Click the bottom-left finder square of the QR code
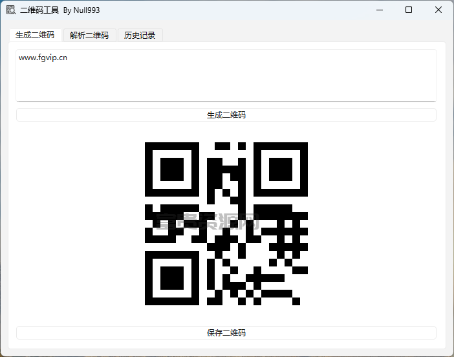This screenshot has height=357, width=454. [x=172, y=278]
